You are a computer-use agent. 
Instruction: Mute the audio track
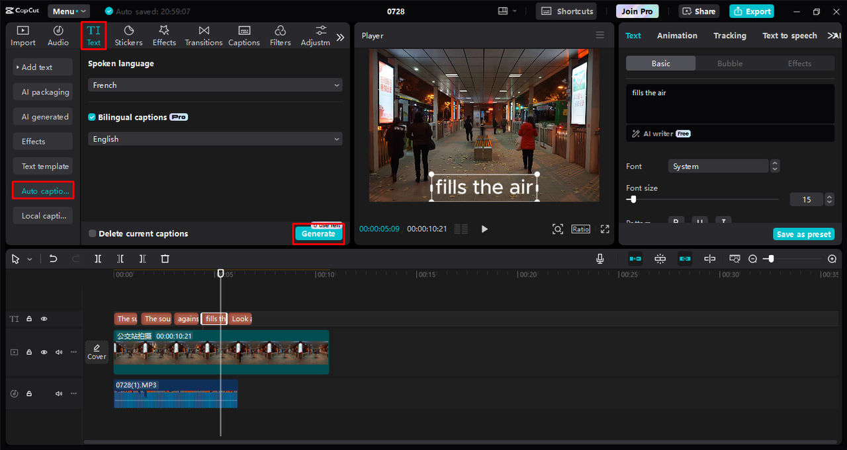tap(59, 393)
